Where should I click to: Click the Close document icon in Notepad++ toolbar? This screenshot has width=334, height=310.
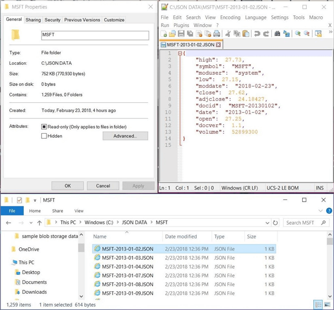click(199, 34)
